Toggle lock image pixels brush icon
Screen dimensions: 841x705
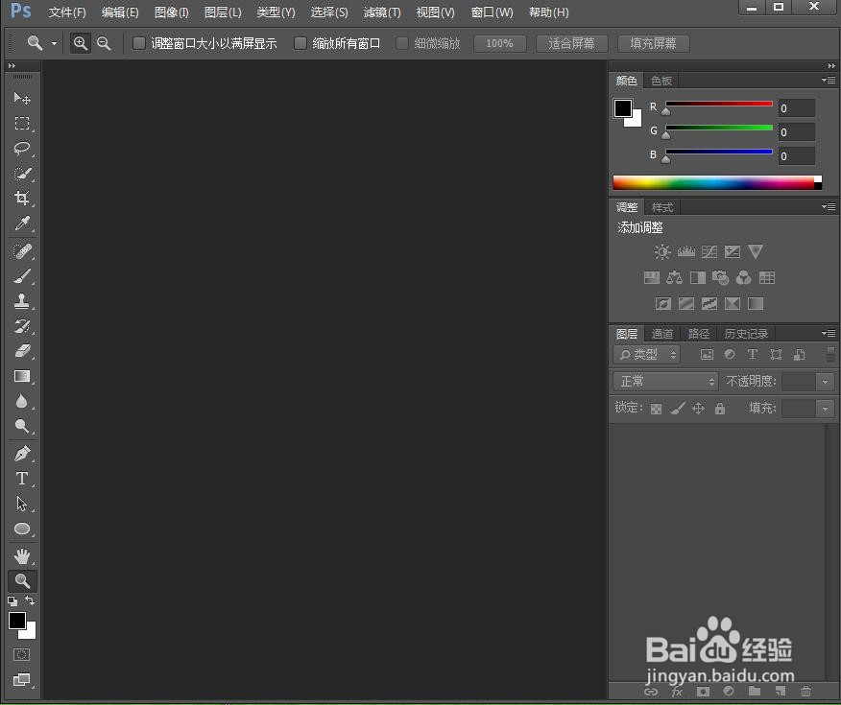(678, 409)
